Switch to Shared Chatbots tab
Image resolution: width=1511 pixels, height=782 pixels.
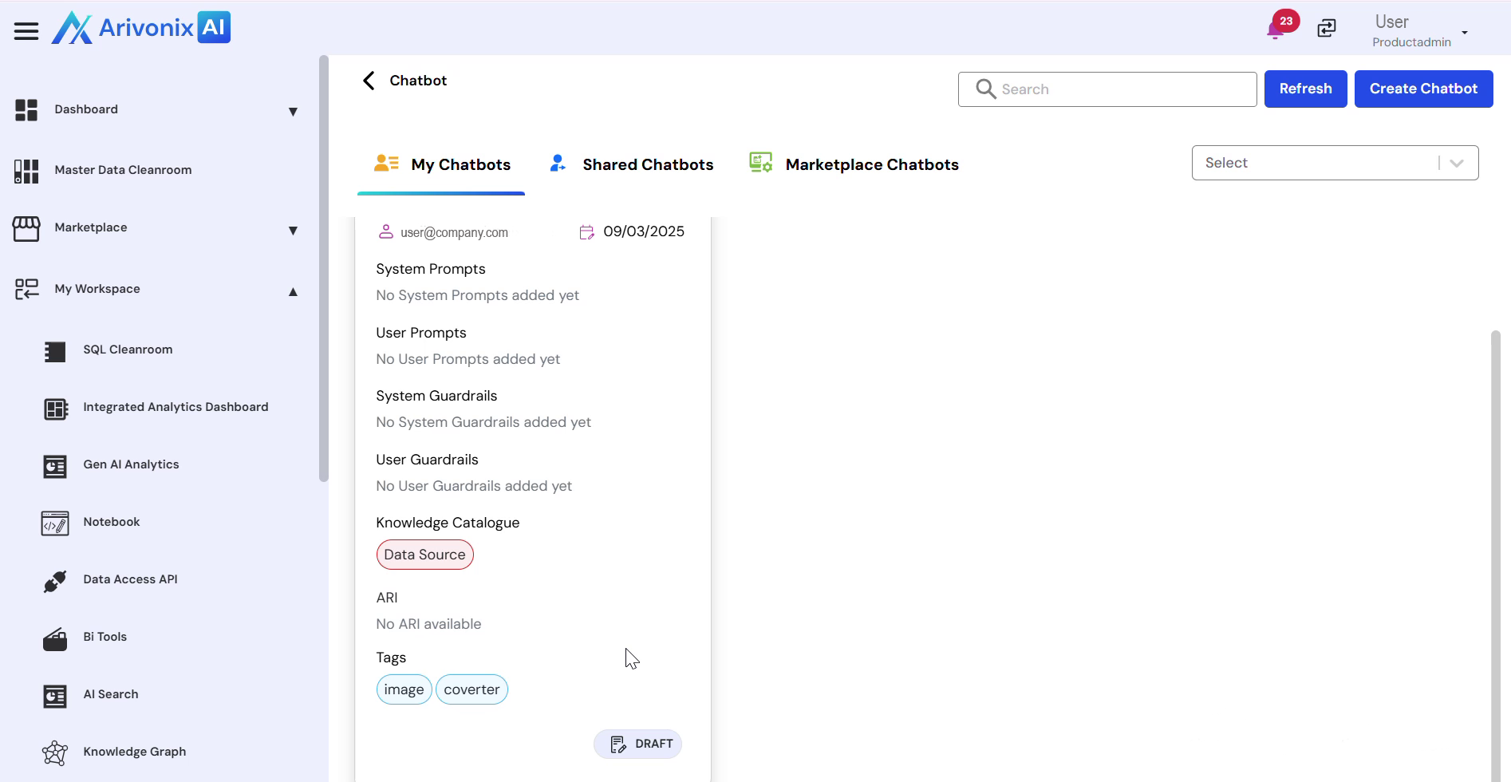click(647, 164)
